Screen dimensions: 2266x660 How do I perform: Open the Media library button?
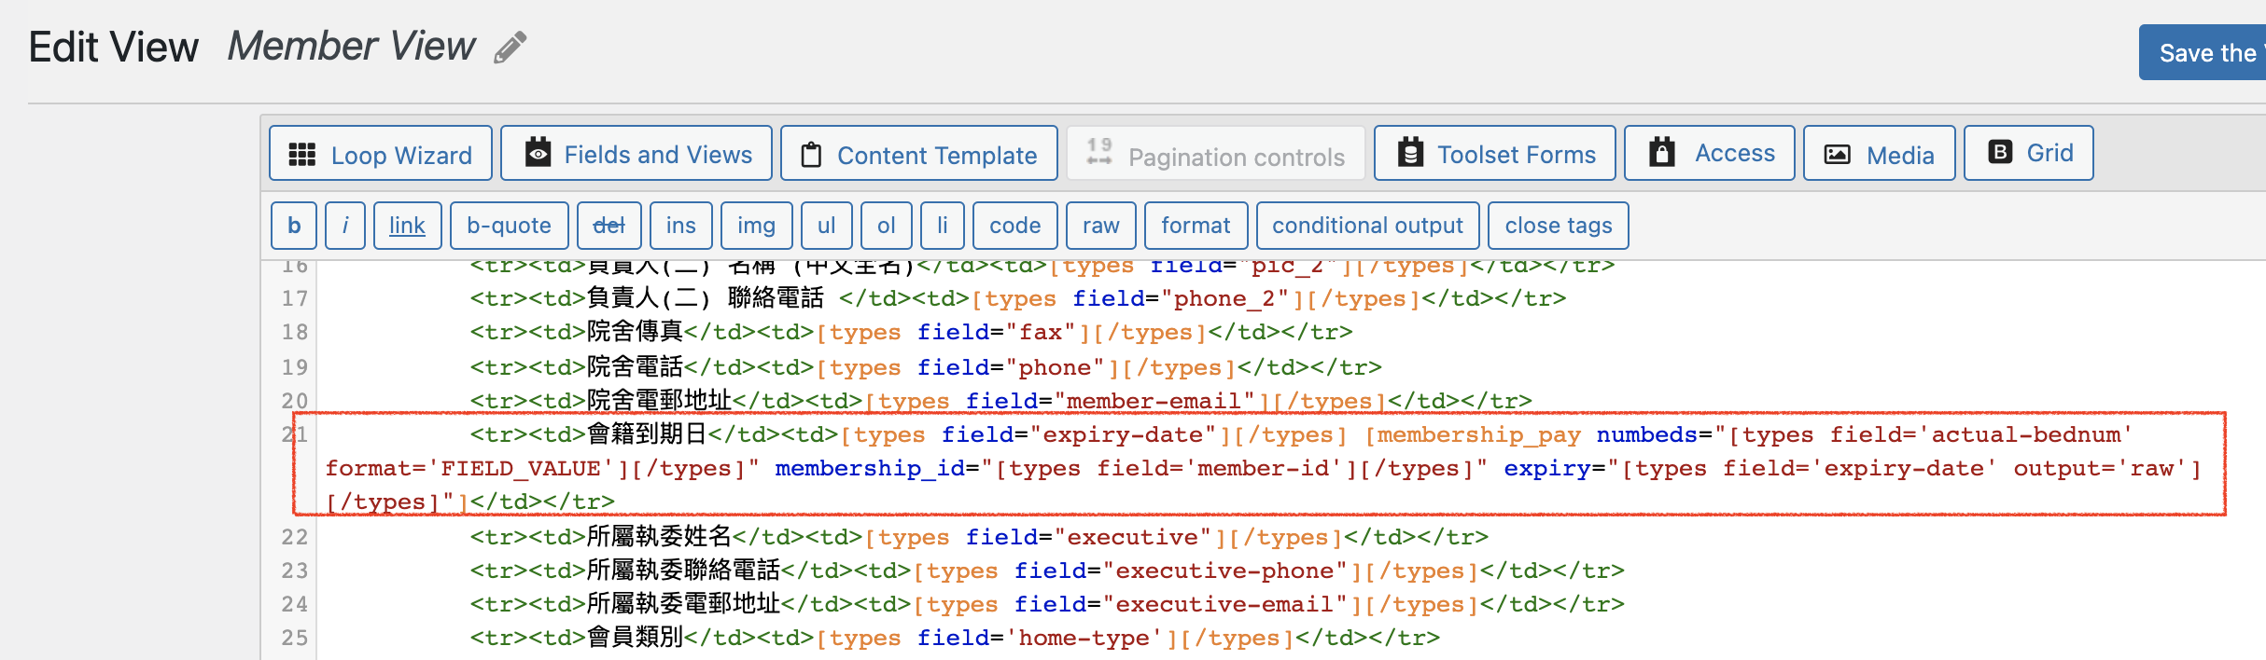coord(1880,154)
